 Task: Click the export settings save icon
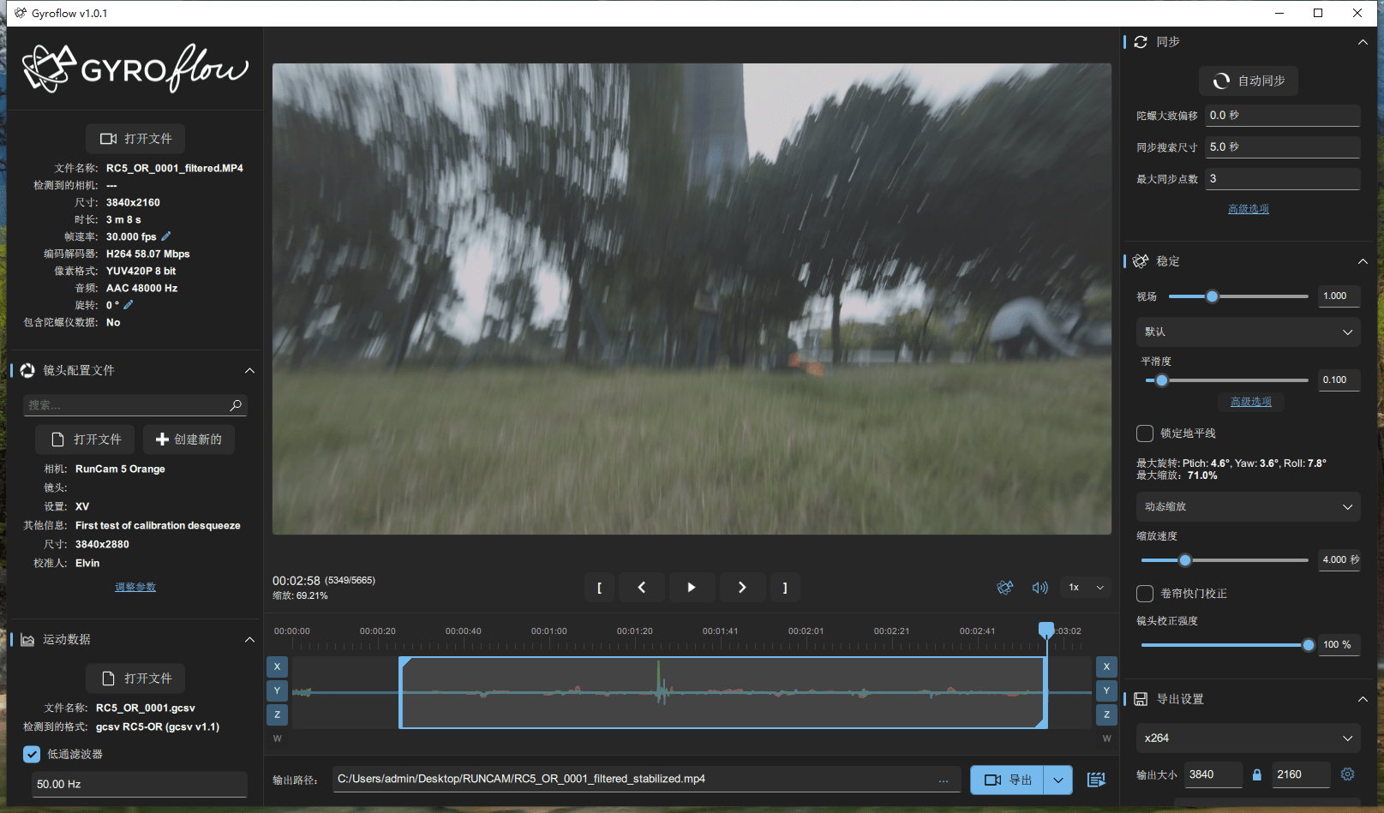(x=1141, y=699)
